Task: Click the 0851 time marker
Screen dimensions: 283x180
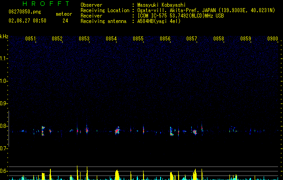Action: click(x=30, y=39)
